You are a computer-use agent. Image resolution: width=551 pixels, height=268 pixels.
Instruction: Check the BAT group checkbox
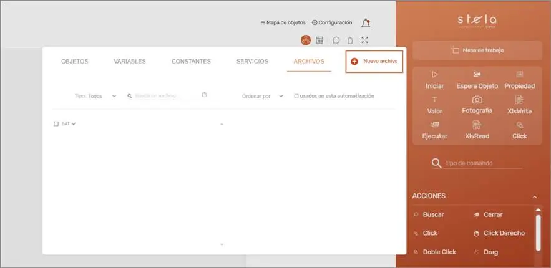(x=56, y=124)
